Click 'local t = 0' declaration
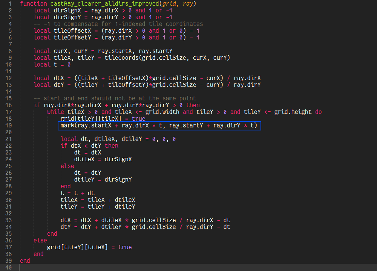Screen dimensions: 377x271 point(52,65)
